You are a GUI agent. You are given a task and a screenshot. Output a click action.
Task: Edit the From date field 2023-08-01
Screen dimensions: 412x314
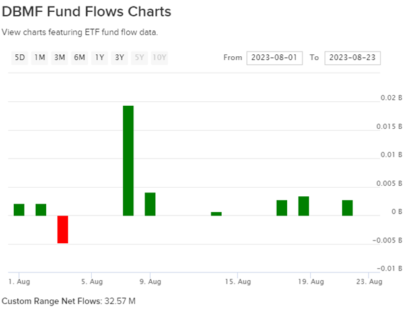(x=274, y=58)
